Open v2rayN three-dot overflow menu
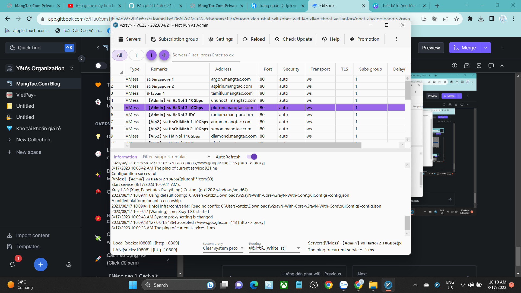 396,39
